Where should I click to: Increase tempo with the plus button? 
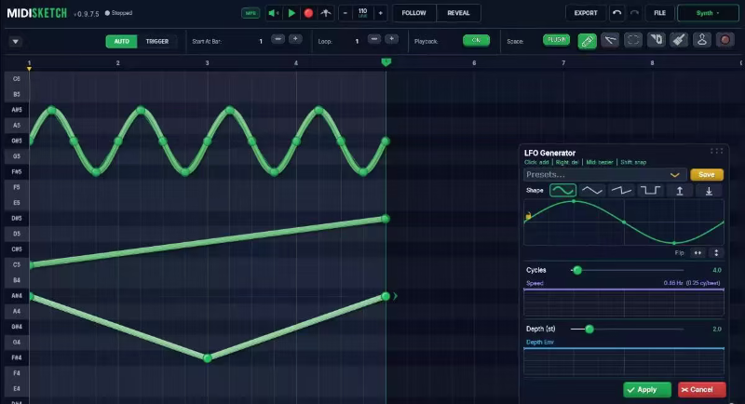(381, 13)
